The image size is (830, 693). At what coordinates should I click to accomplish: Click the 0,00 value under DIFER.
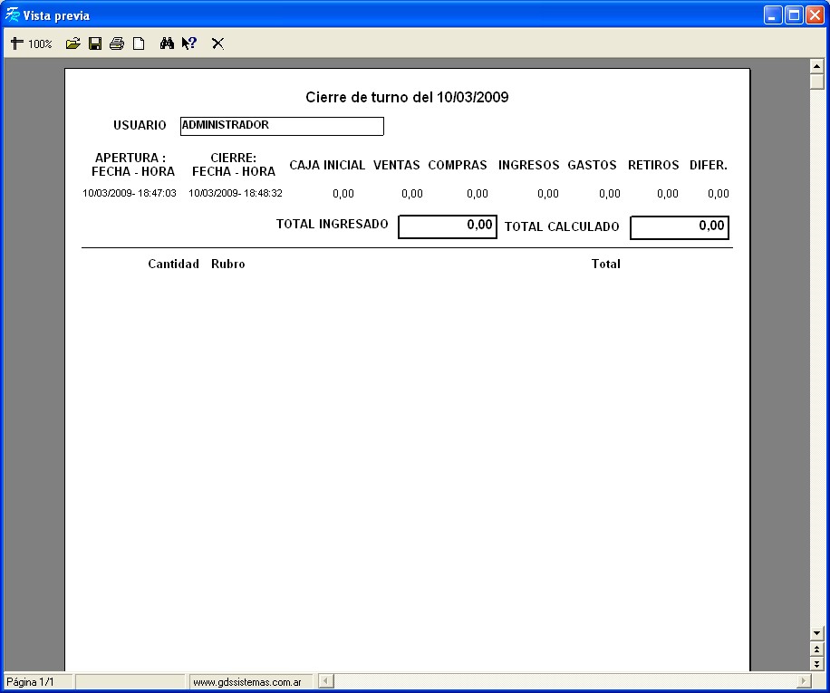click(719, 194)
